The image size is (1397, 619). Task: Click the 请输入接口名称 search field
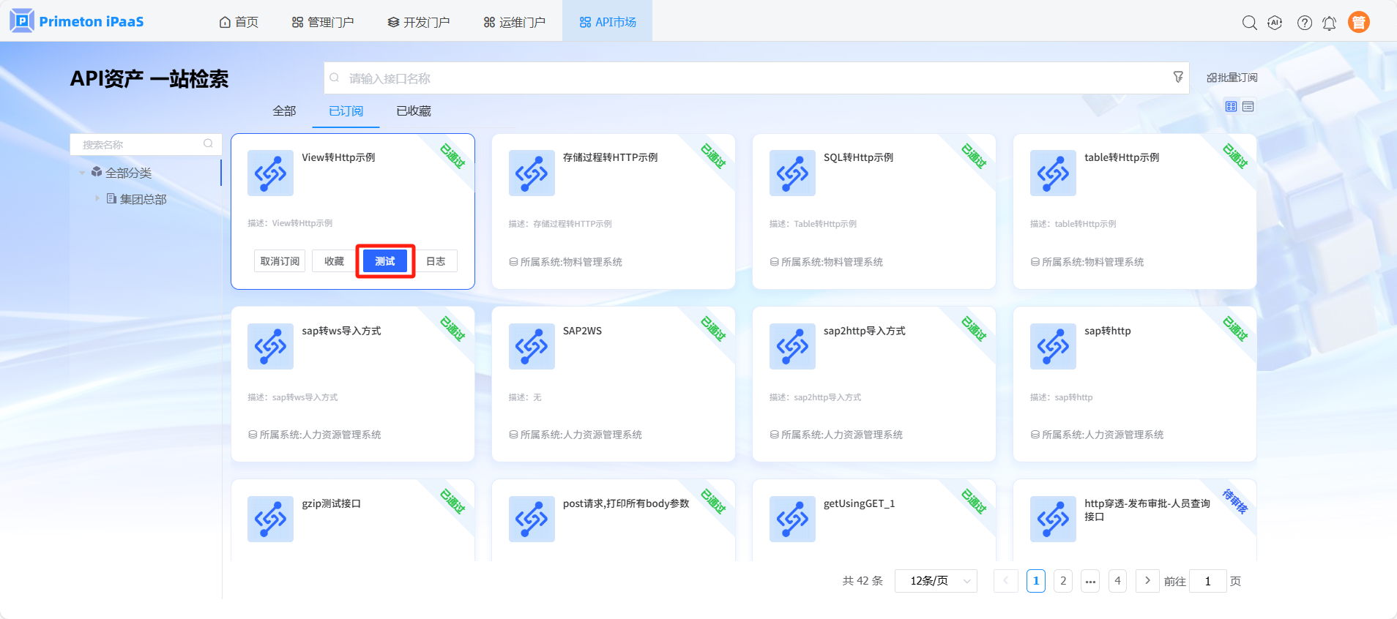[747, 78]
